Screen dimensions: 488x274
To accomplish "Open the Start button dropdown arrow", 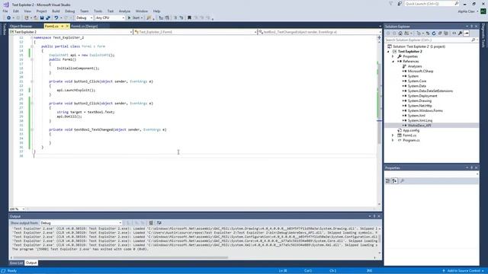I will 142,18.
